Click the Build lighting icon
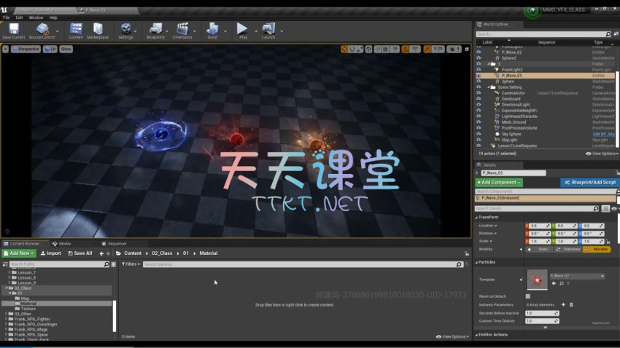 pyautogui.click(x=212, y=31)
